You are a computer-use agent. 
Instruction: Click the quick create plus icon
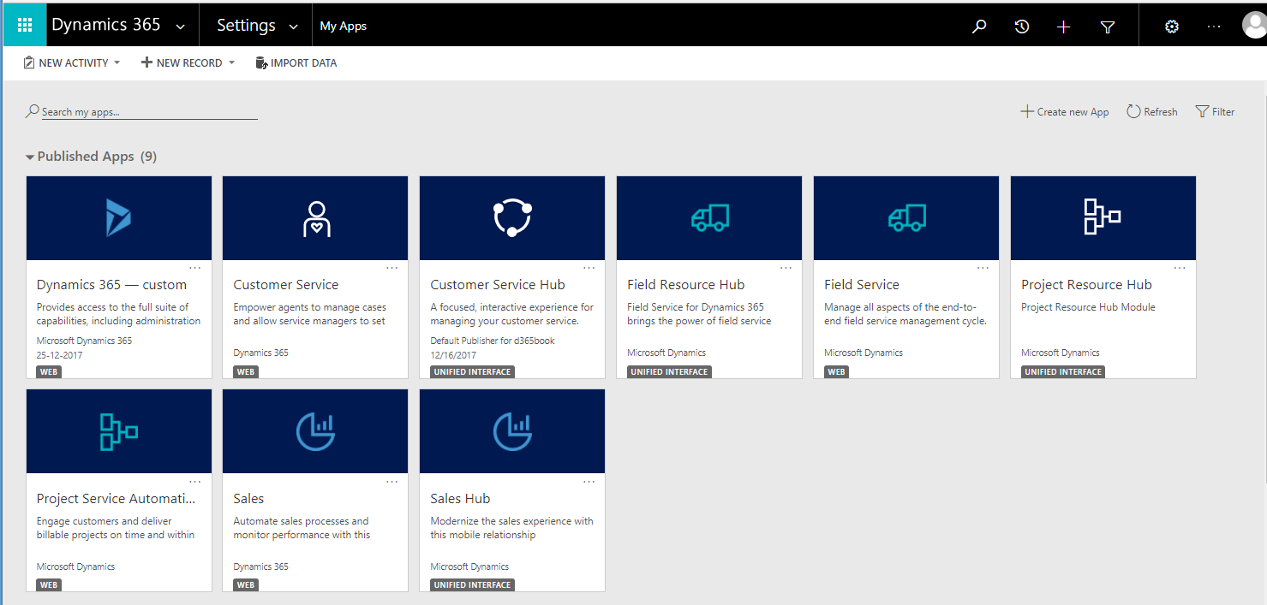(1064, 27)
